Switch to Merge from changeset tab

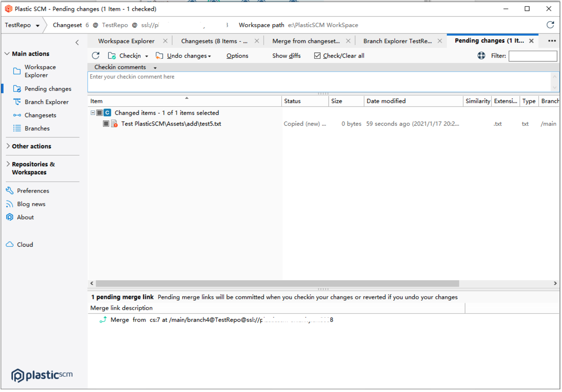click(x=306, y=41)
